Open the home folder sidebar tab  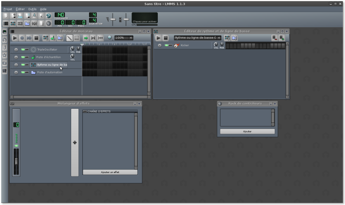(x=4, y=63)
